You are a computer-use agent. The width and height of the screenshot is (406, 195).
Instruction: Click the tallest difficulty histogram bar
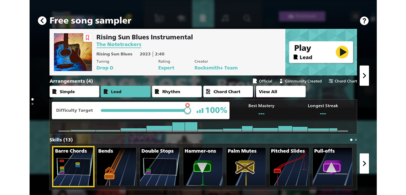coord(191,126)
